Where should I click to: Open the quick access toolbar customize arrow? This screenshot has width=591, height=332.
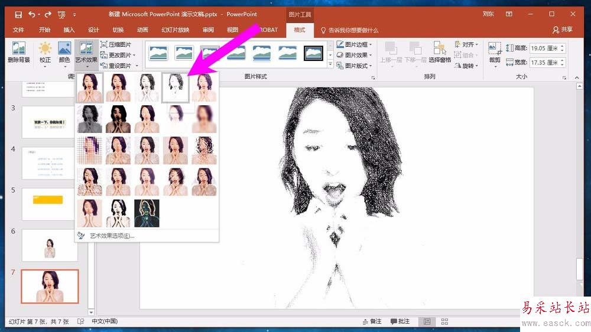pos(74,15)
